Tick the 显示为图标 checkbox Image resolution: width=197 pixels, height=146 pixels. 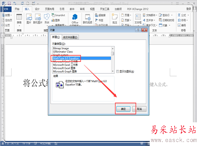[x=117, y=71]
